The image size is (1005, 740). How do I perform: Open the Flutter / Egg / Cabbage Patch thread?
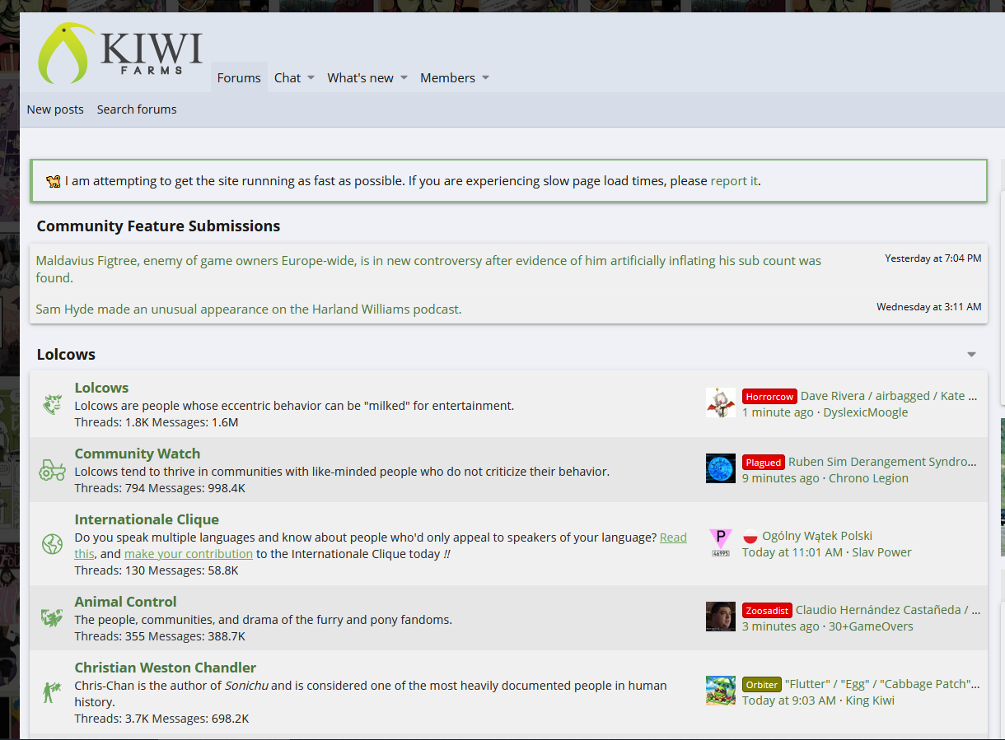point(883,684)
